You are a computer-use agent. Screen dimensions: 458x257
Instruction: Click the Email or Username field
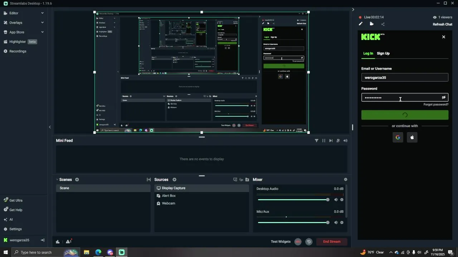point(405,77)
